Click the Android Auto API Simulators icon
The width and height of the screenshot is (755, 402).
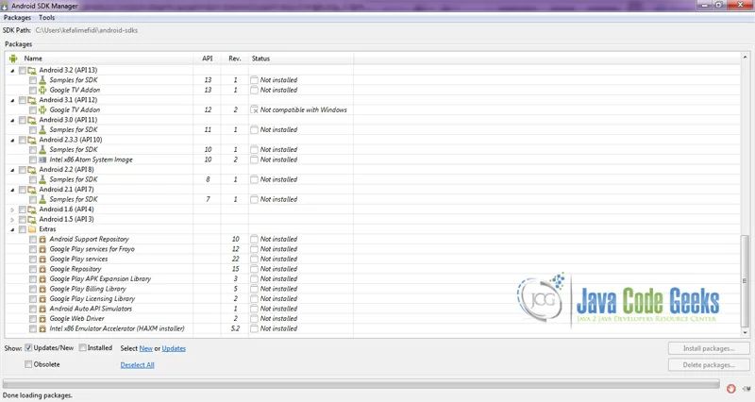(x=42, y=309)
